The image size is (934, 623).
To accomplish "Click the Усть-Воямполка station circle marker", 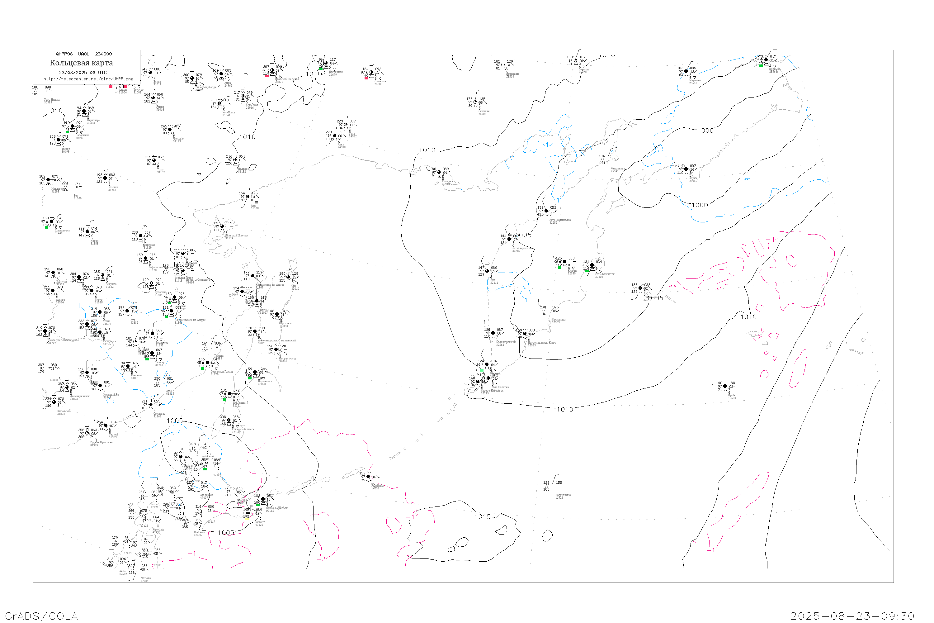I will [x=546, y=211].
